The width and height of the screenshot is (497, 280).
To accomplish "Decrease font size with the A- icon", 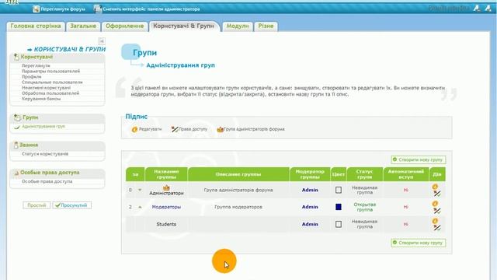I will (x=476, y=9).
